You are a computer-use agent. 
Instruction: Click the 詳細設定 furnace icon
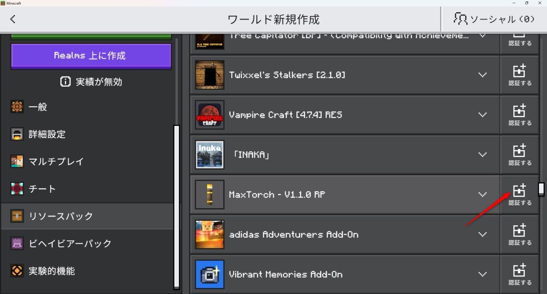click(x=17, y=134)
